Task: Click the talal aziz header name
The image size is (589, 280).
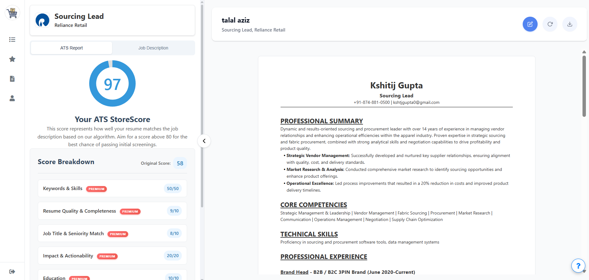Action: point(236,20)
